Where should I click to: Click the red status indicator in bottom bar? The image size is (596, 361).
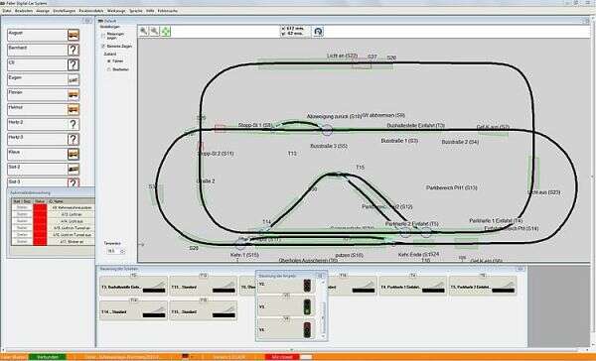click(282, 357)
